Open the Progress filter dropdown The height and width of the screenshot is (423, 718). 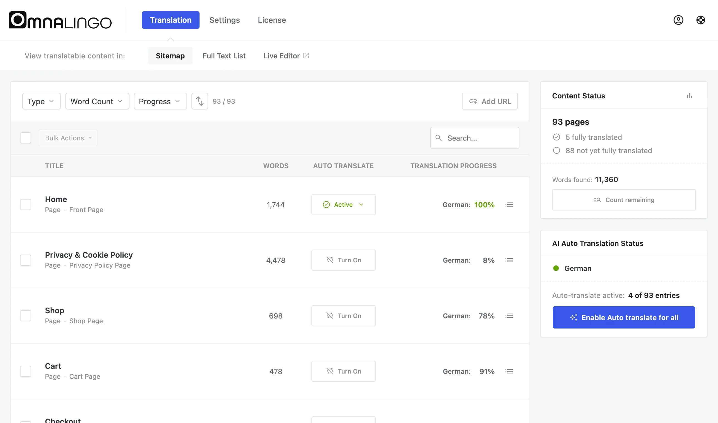coord(160,101)
